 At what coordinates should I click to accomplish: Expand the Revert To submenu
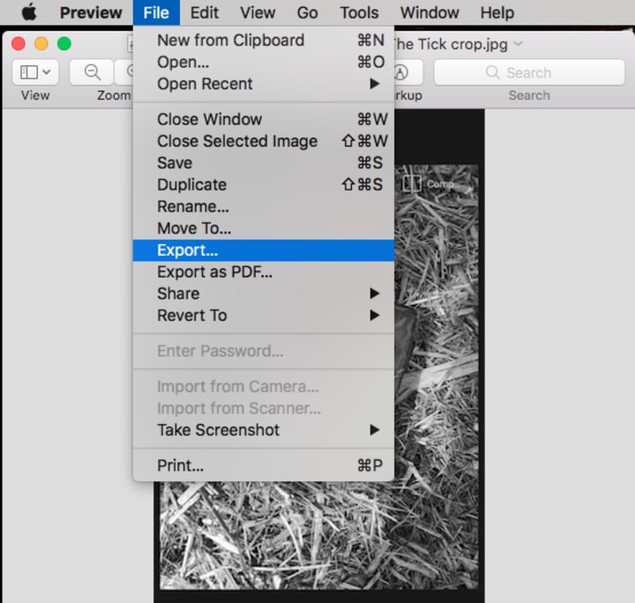264,316
